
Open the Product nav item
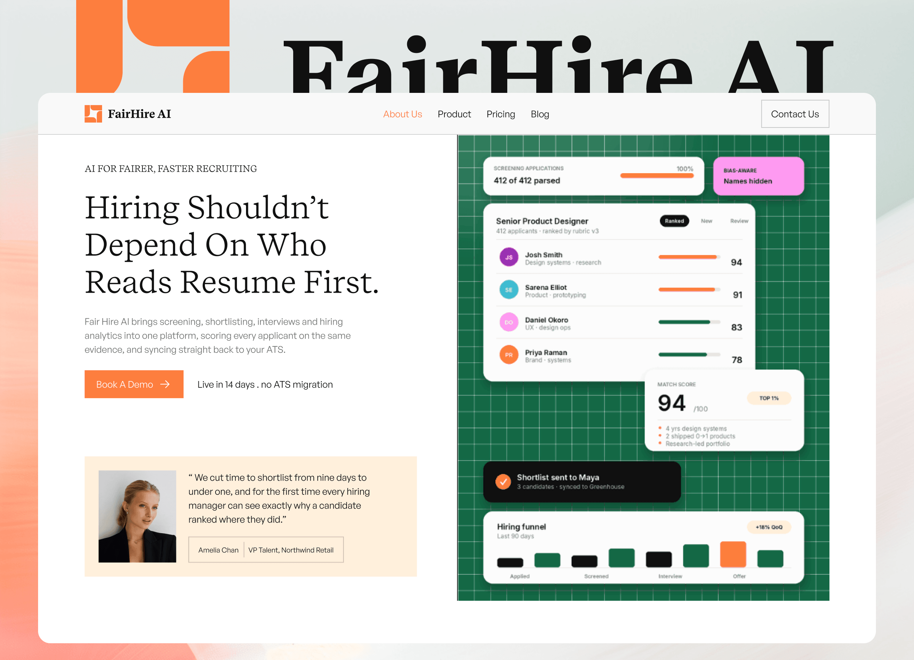(x=454, y=114)
